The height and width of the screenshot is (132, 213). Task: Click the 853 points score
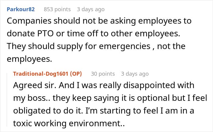tap(57, 9)
